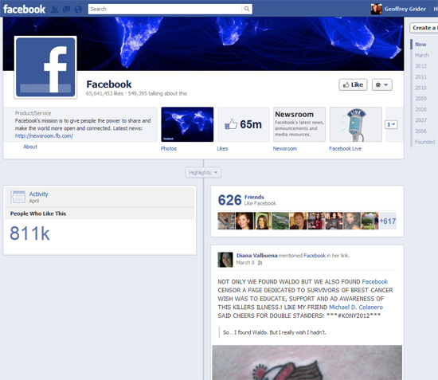This screenshot has height=380, width=438.
Task: Click the search magnifier button
Action: [x=247, y=9]
